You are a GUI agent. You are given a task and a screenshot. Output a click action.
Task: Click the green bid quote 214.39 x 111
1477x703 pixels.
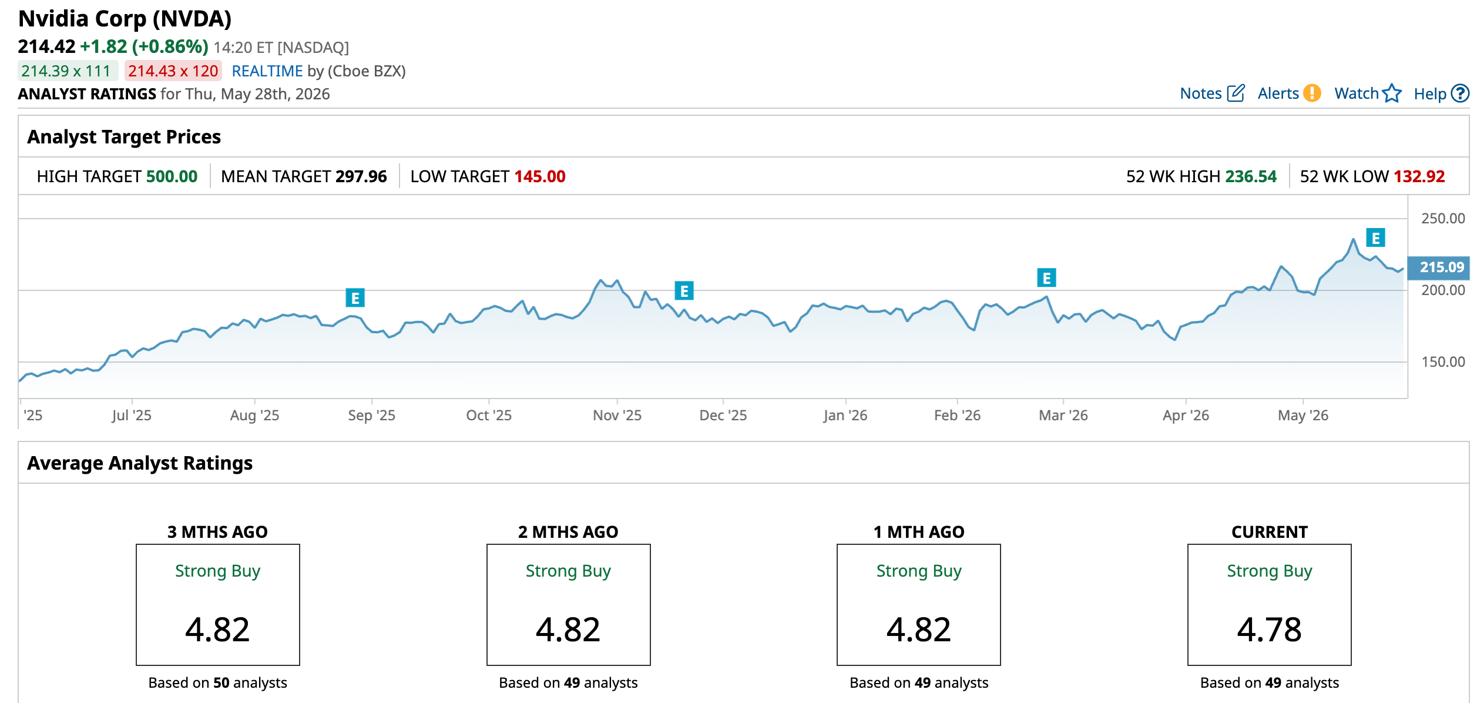point(68,71)
